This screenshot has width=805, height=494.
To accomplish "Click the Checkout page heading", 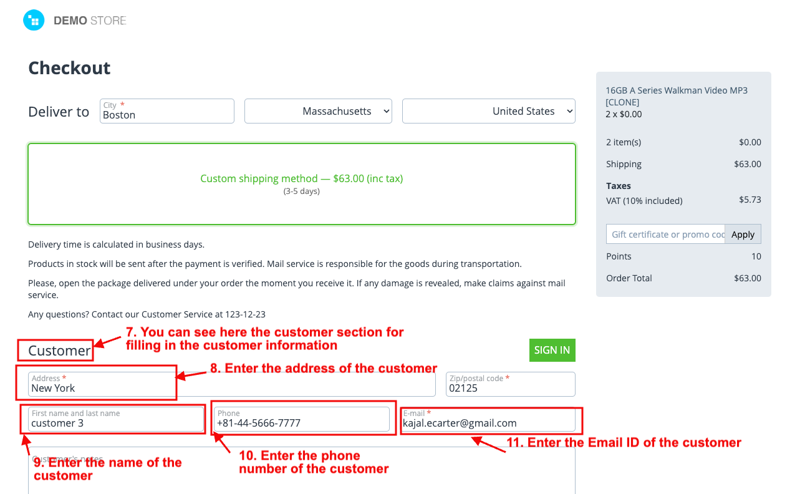I will [69, 68].
